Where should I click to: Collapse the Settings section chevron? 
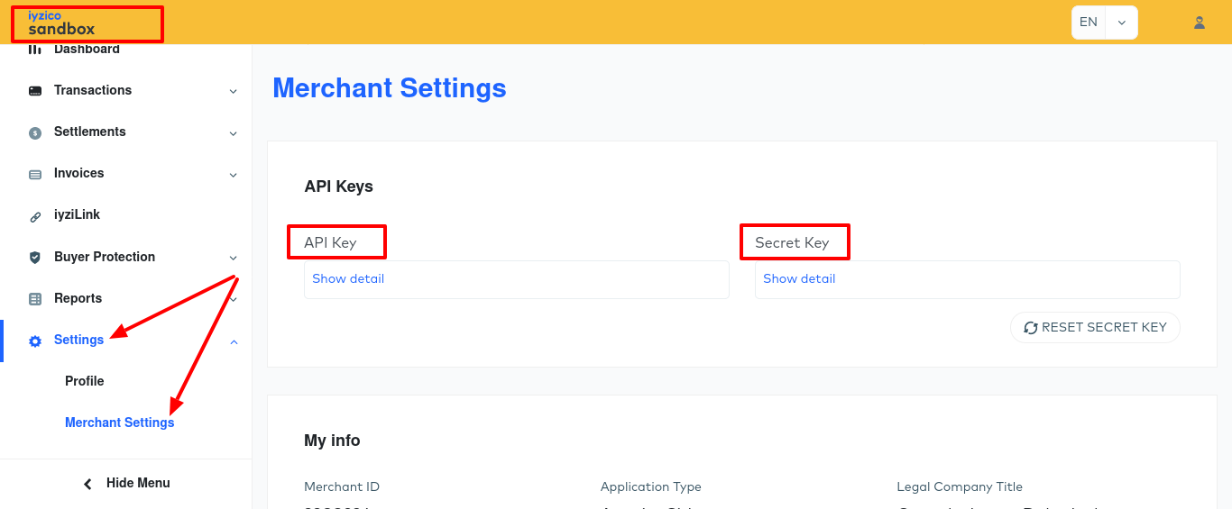234,341
